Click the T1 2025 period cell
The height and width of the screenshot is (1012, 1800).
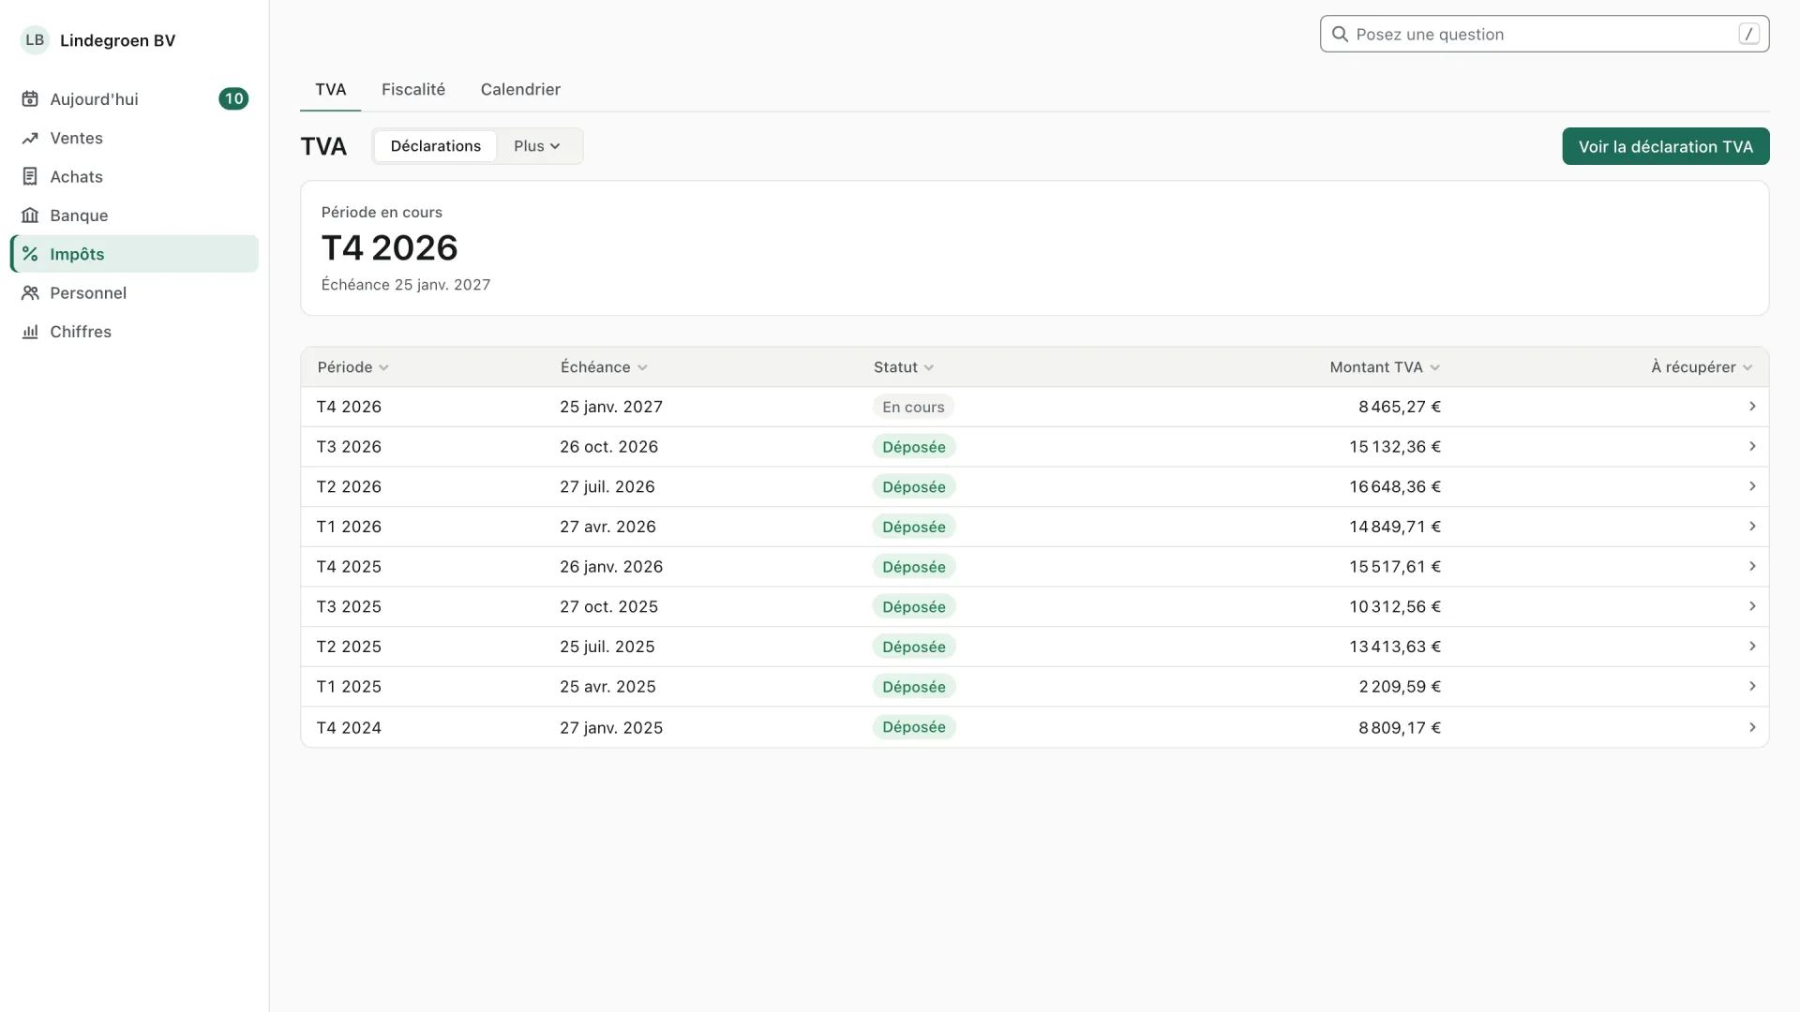[x=349, y=687]
